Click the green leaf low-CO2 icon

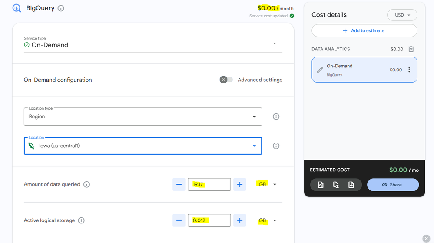[32, 146]
